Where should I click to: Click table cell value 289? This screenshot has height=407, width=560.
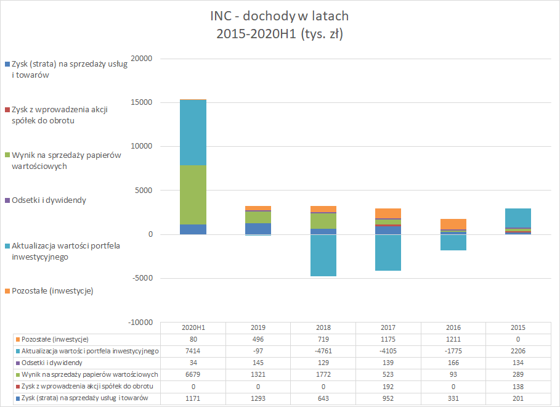pyautogui.click(x=518, y=374)
